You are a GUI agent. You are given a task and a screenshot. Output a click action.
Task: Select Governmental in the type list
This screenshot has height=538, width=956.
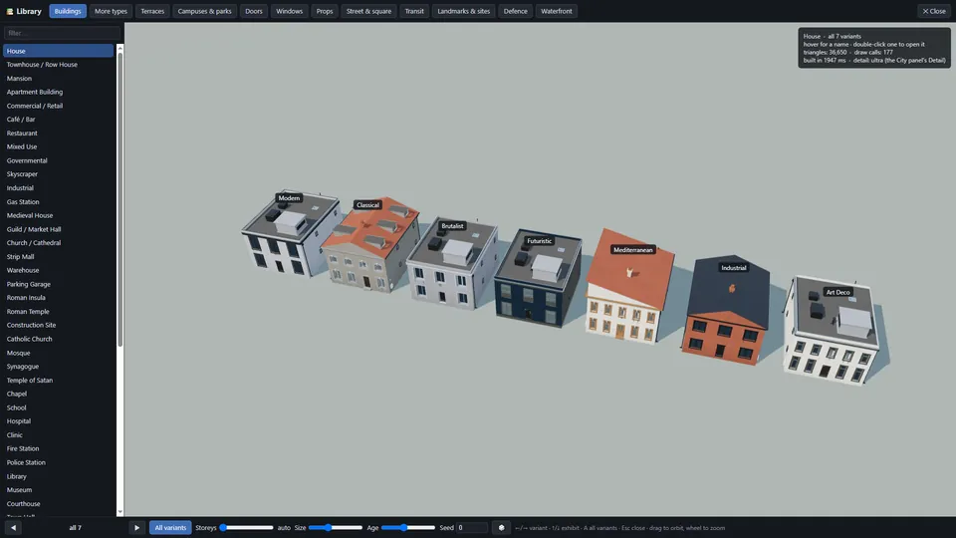click(x=59, y=160)
